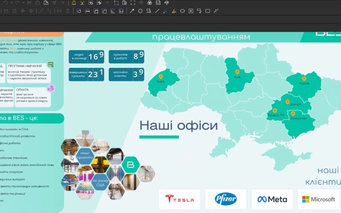Click the Meta logo card
The image size is (341, 213).
(x=272, y=199)
